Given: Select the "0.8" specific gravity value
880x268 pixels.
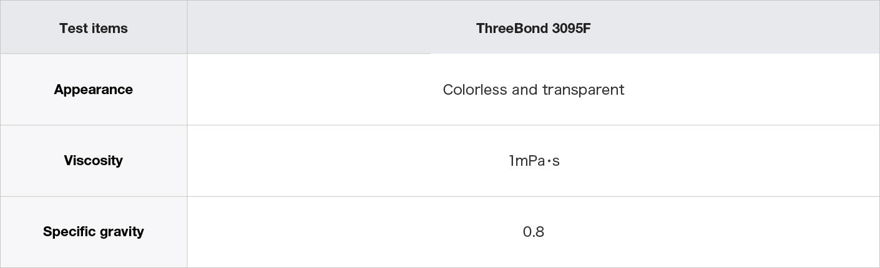Looking at the screenshot, I should coord(534,232).
